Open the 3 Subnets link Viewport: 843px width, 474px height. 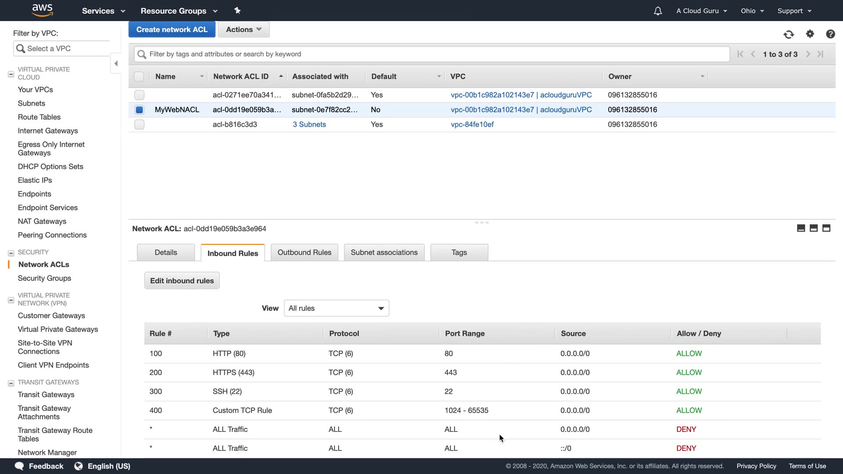coord(309,124)
